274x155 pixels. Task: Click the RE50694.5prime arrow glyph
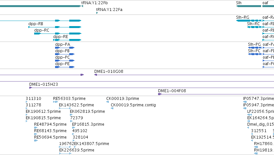(x=36, y=140)
